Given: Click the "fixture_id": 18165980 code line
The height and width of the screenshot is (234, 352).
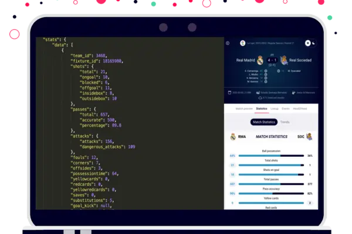Looking at the screenshot, I should 97,61.
